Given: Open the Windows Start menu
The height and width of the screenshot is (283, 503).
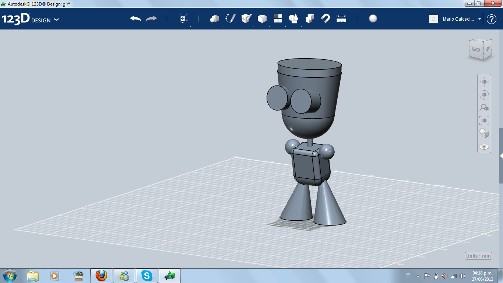Looking at the screenshot, I should coord(9,276).
